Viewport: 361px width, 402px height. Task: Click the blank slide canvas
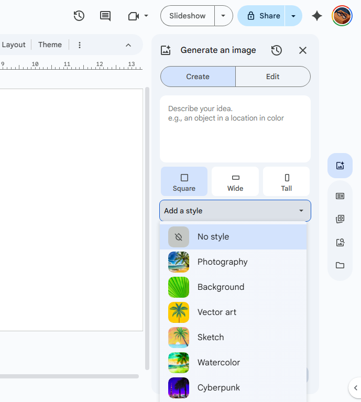pyautogui.click(x=71, y=210)
